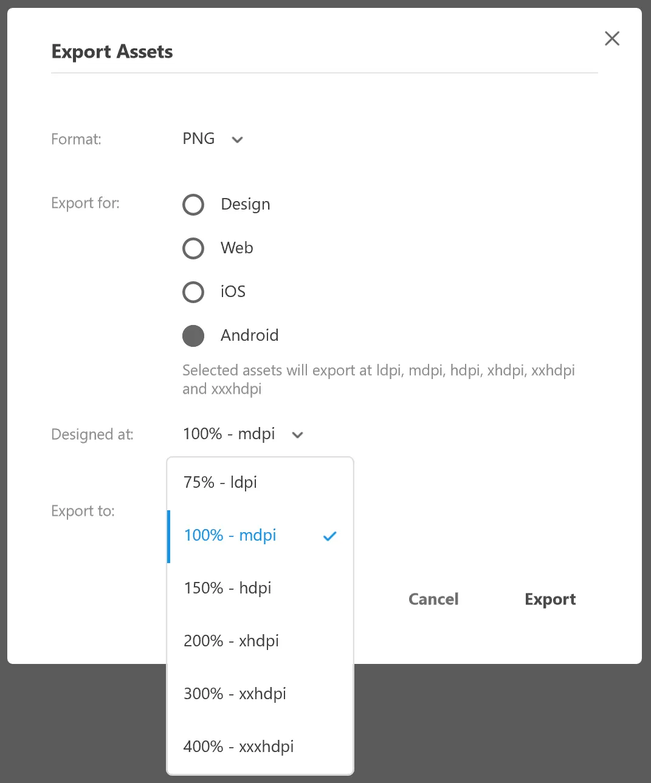Choose the iOS radio button

(x=193, y=292)
